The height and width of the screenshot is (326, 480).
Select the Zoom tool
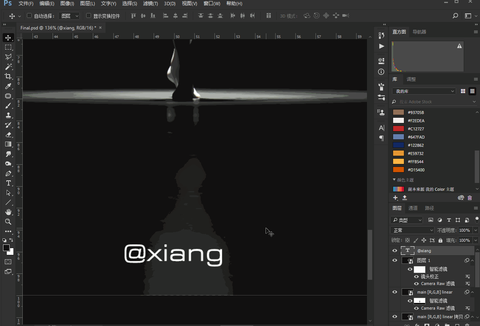8,222
